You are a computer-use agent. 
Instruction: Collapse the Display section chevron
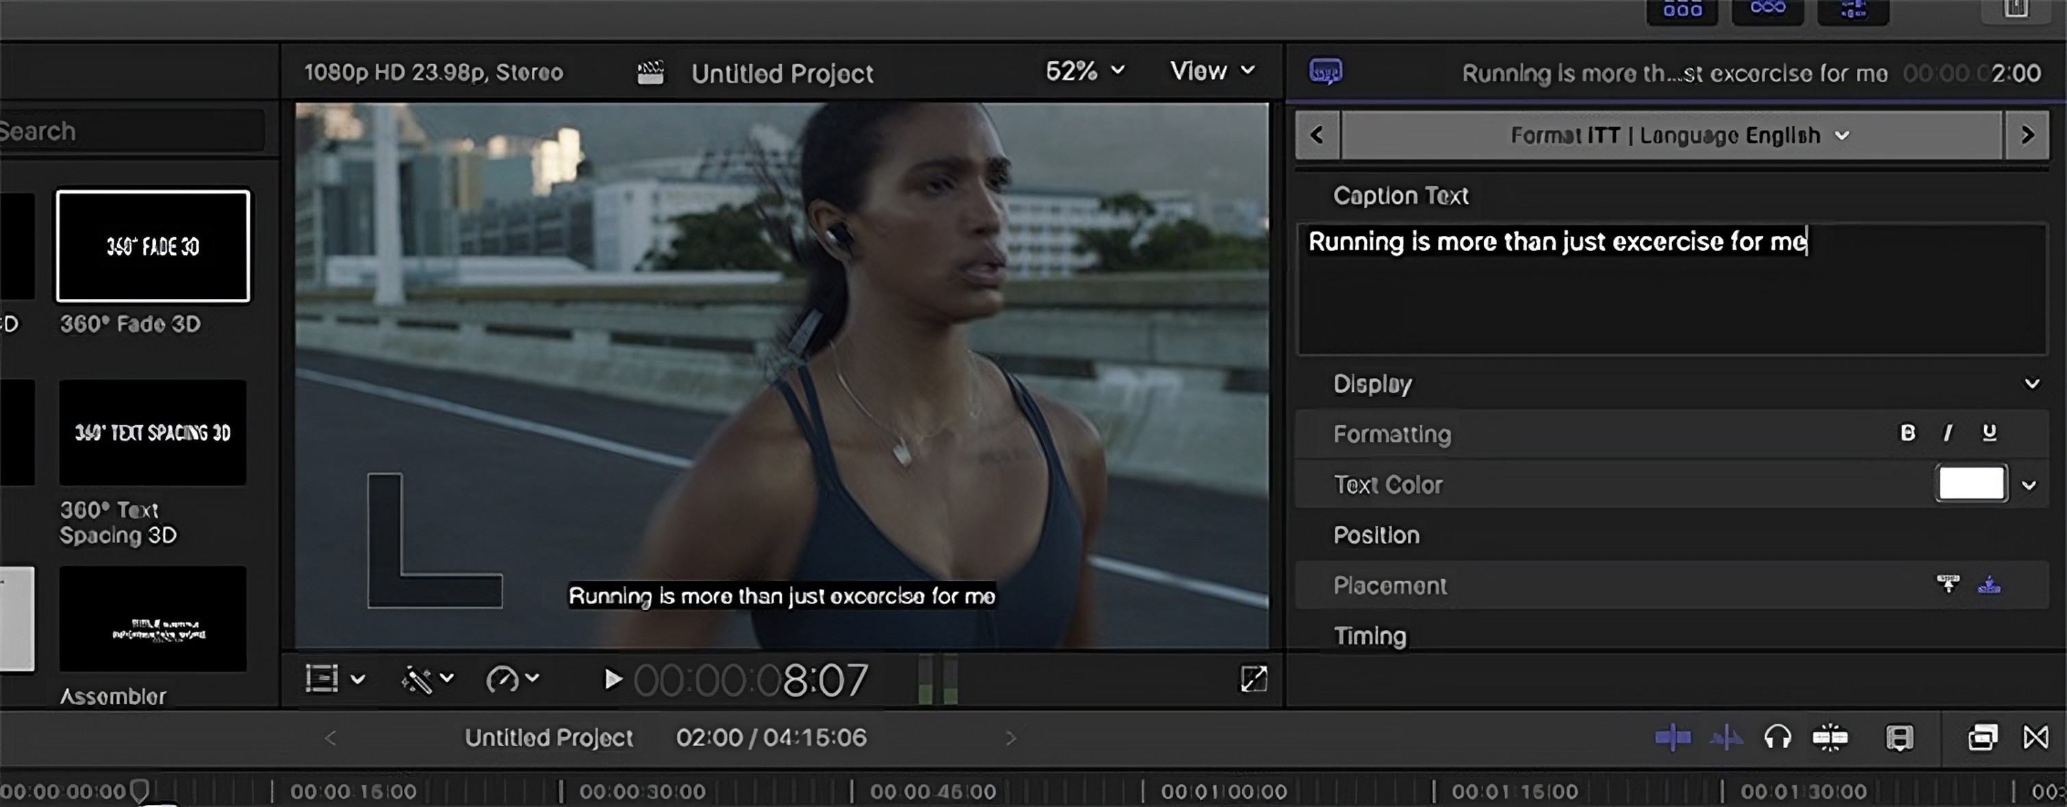(2031, 384)
